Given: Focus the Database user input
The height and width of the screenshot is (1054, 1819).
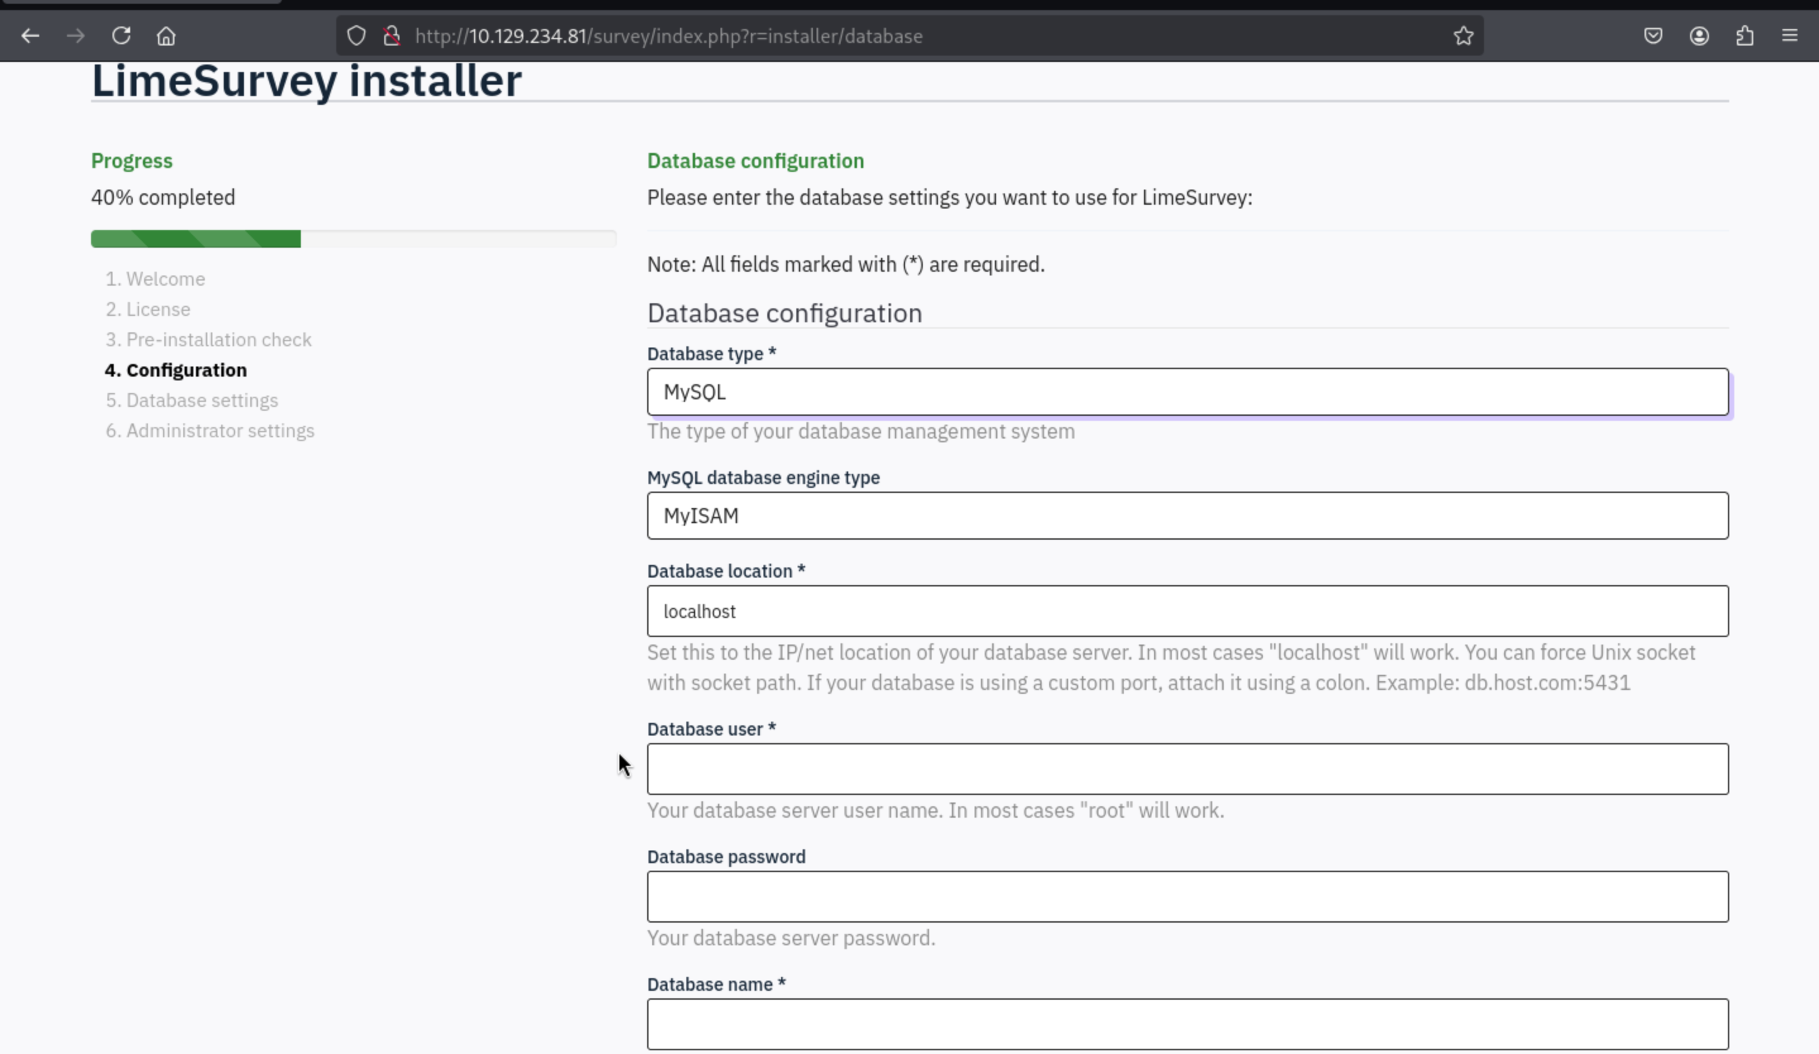Looking at the screenshot, I should (1188, 769).
